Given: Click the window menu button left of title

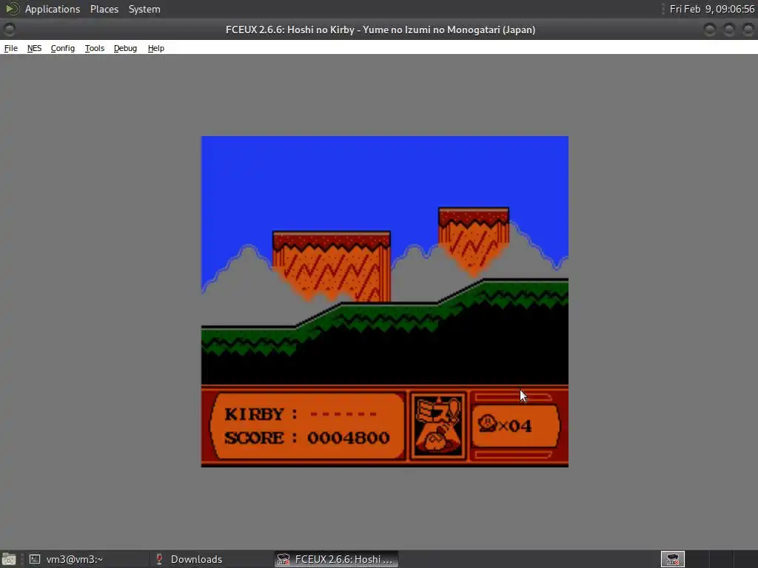Looking at the screenshot, I should pyautogui.click(x=9, y=30).
